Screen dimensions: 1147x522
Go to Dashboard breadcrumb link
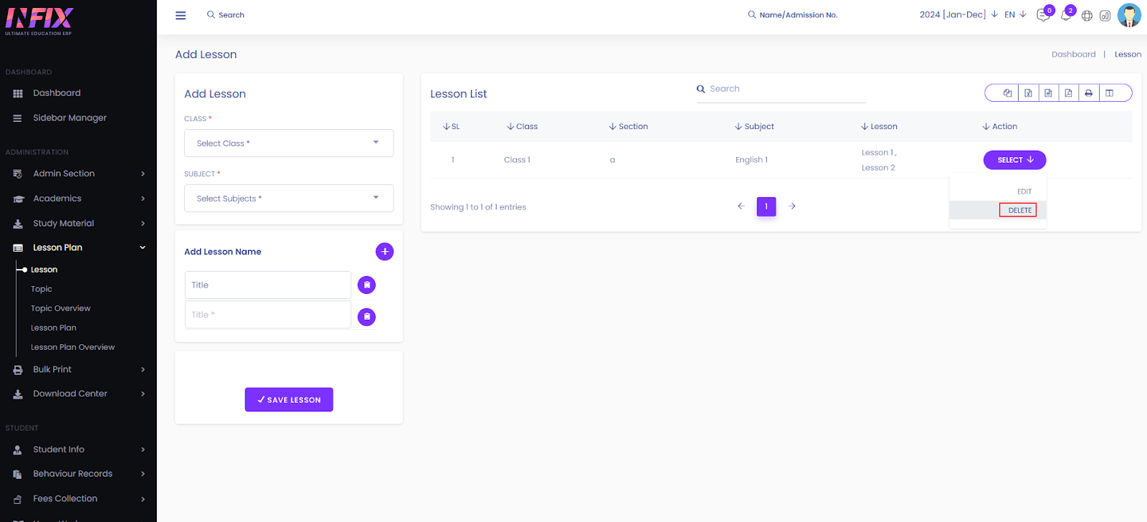tap(1073, 54)
